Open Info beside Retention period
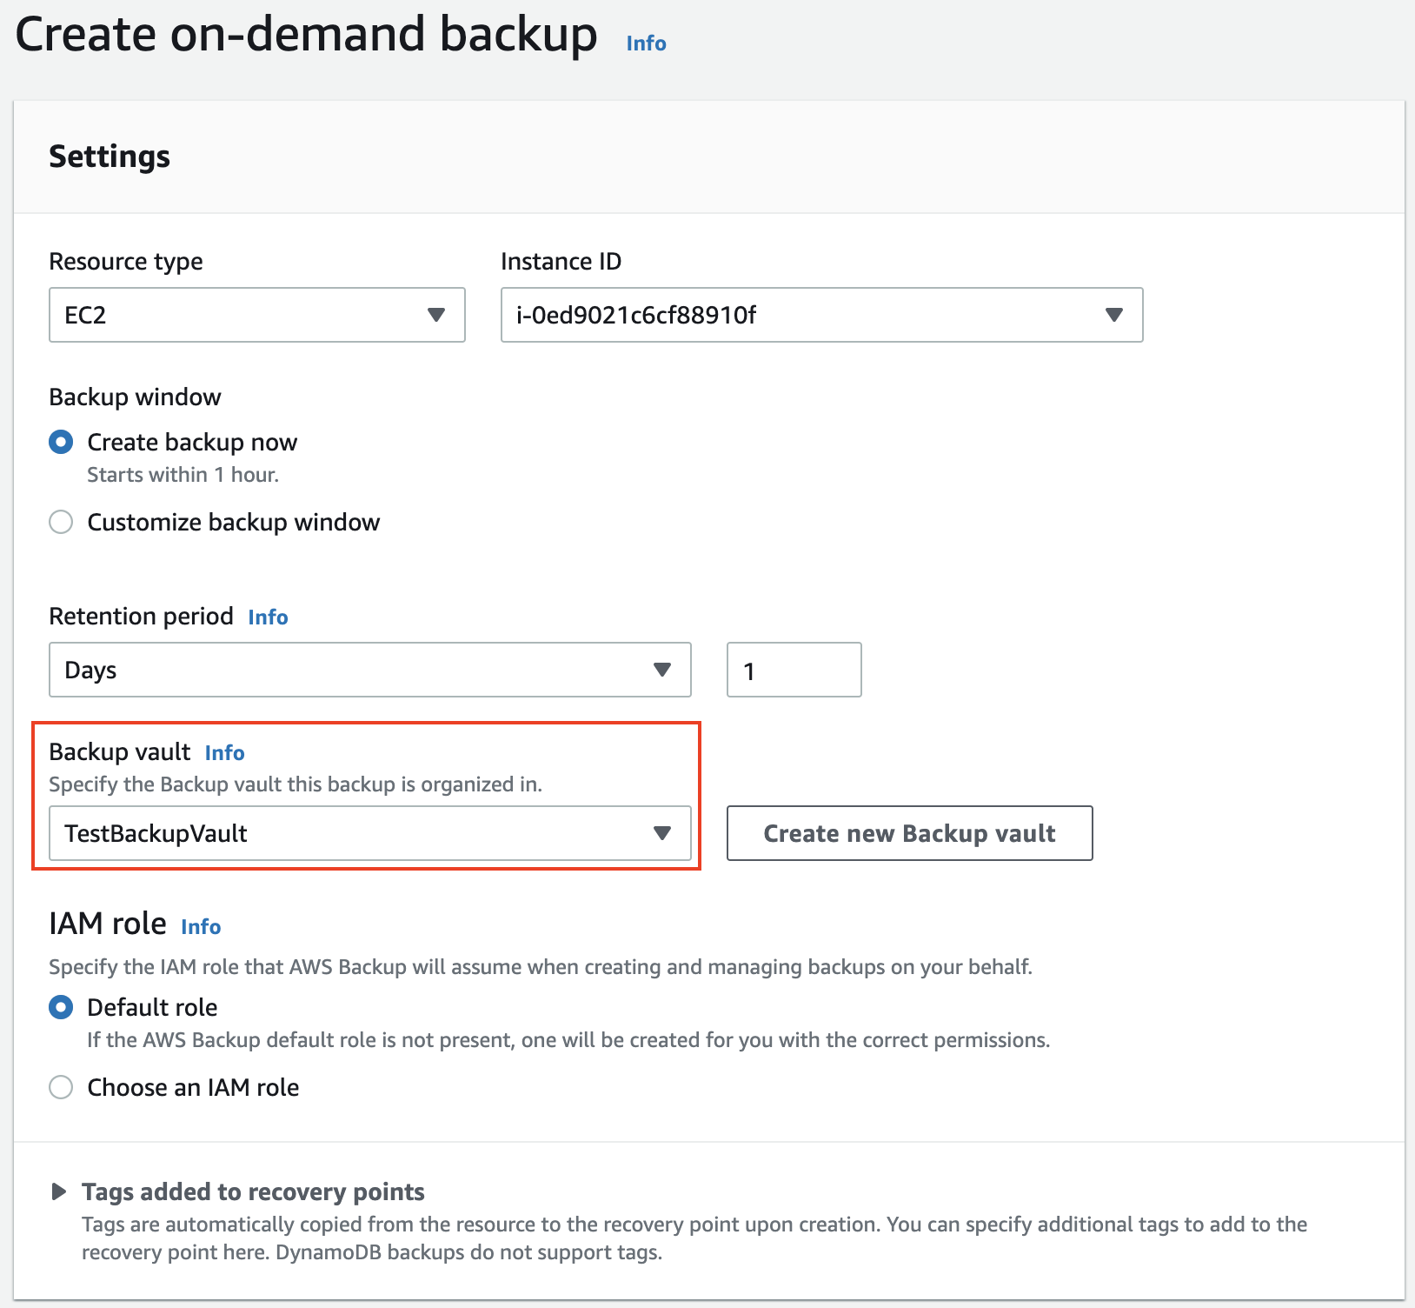This screenshot has width=1415, height=1308. [x=268, y=617]
